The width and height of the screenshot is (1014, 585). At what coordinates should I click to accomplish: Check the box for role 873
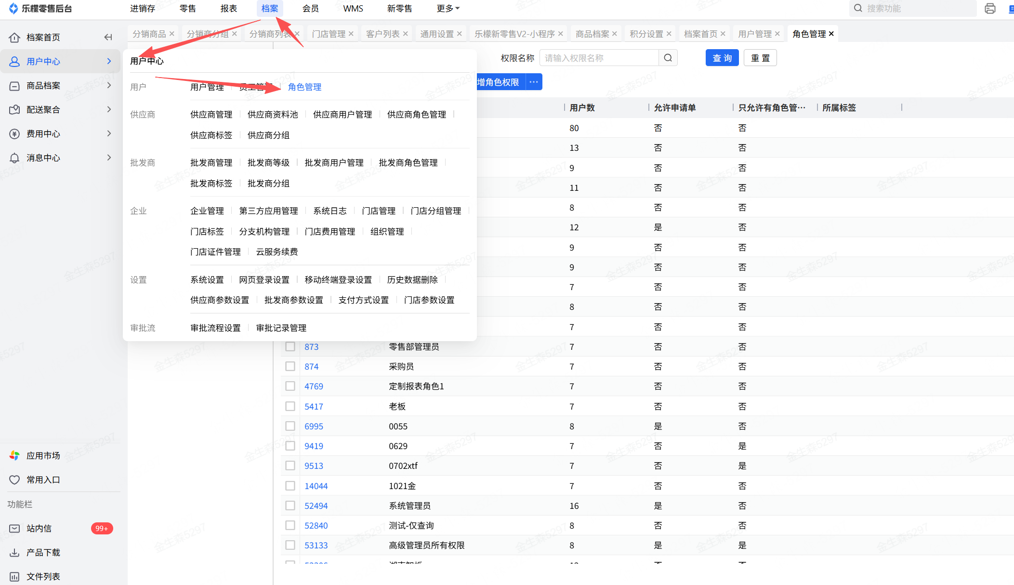[290, 346]
